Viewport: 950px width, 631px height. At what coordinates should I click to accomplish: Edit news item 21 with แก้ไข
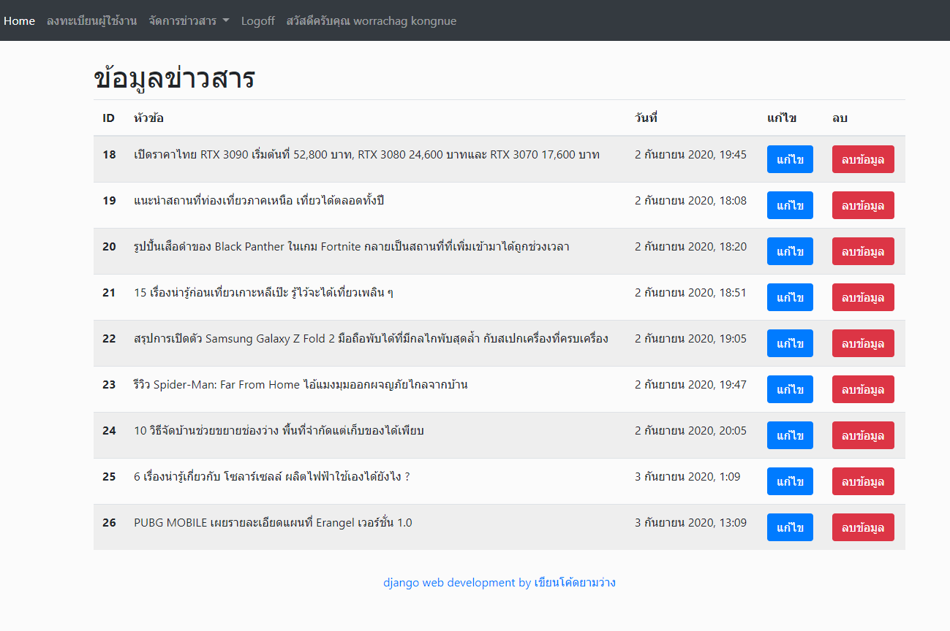coord(790,297)
